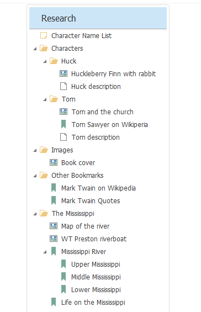
Task: Select the Research panel header
Action: (x=98, y=18)
